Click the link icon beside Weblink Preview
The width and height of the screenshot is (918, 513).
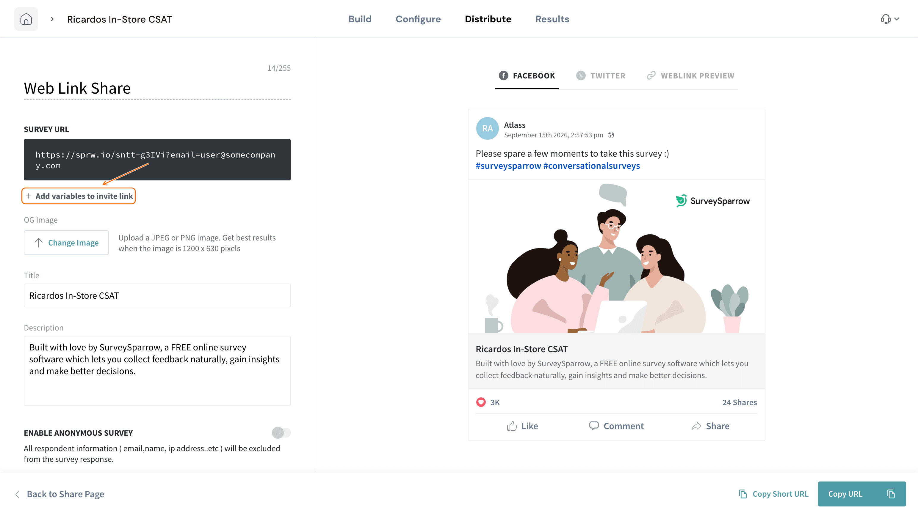point(651,75)
